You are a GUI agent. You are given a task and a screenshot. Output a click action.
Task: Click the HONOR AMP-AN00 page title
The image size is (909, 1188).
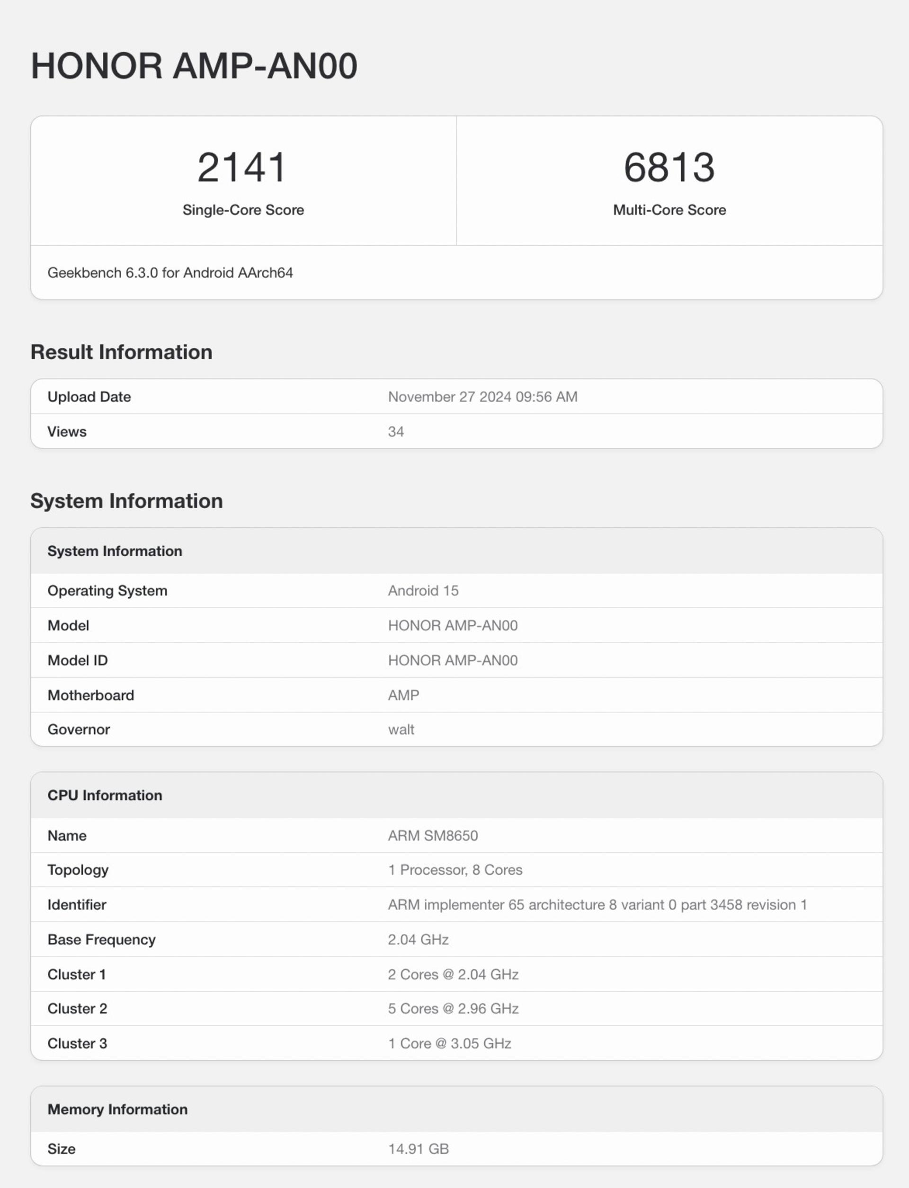coord(194,66)
